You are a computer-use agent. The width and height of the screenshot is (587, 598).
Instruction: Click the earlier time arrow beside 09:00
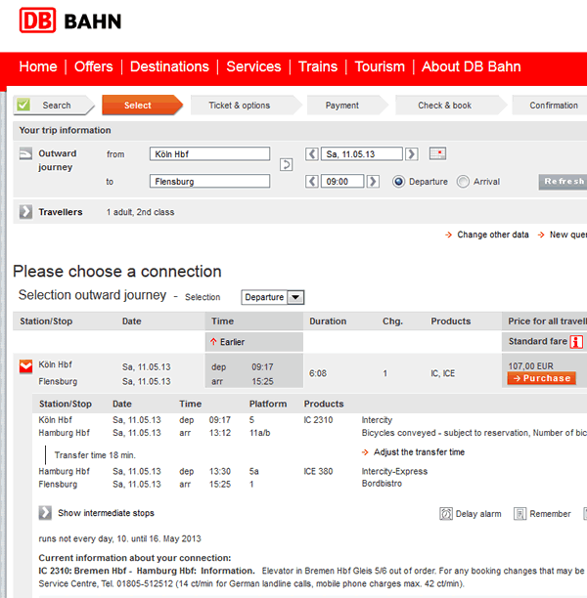click(312, 182)
